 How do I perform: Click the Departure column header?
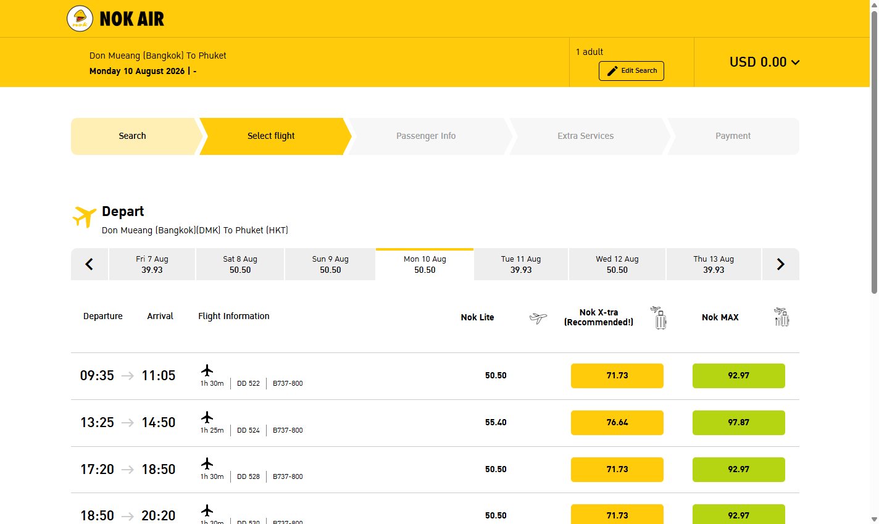103,316
